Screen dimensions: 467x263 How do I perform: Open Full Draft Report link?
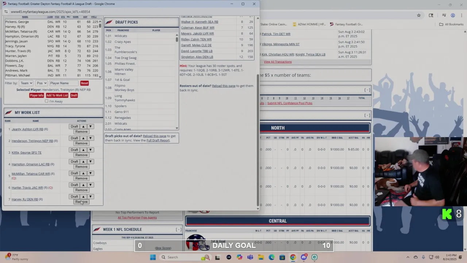click(158, 140)
